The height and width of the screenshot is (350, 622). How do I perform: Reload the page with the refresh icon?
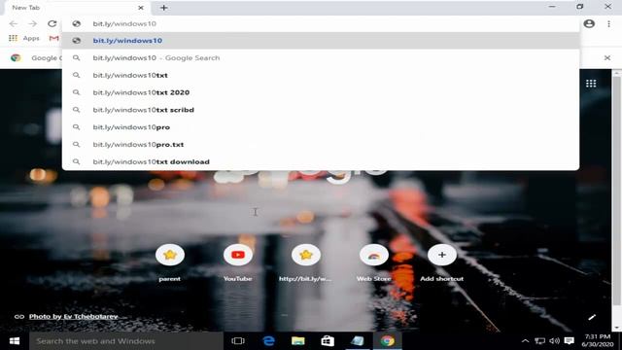[x=52, y=23]
